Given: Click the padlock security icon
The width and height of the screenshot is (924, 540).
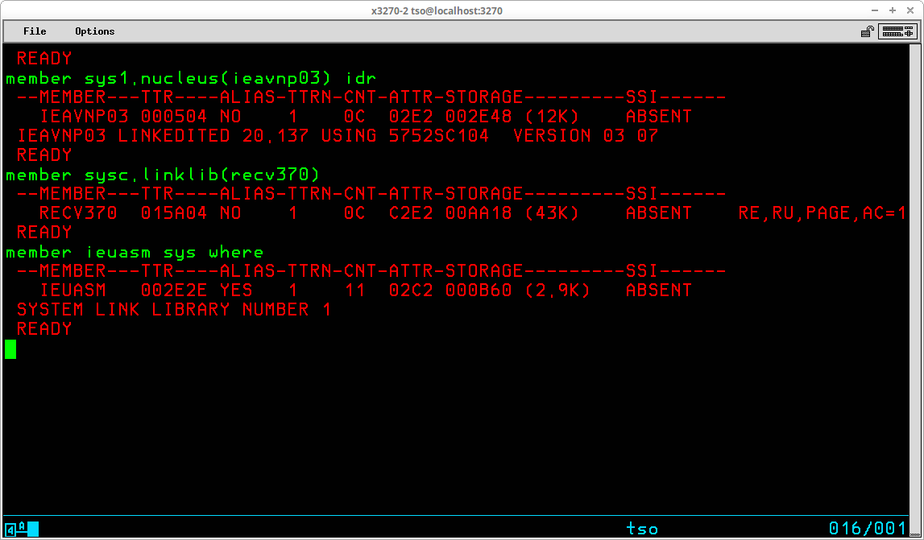Looking at the screenshot, I should 867,32.
